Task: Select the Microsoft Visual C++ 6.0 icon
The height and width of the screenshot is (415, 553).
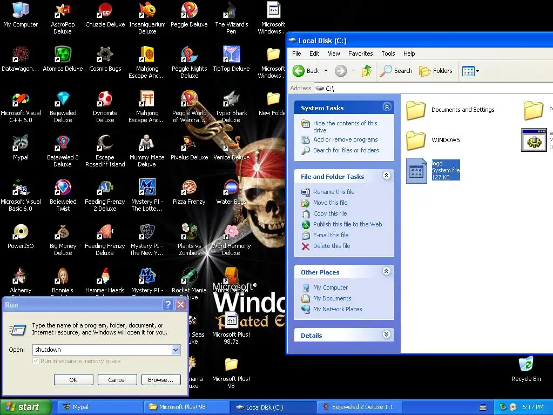Action: click(21, 106)
